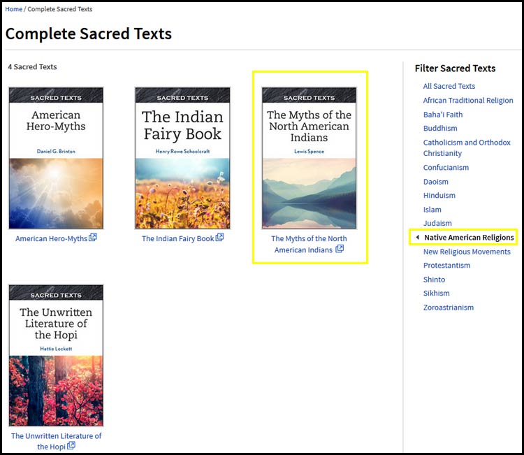The width and height of the screenshot is (524, 455).
Task: Click external-link icon beside Literature of the Hopi
Action: coord(71,446)
